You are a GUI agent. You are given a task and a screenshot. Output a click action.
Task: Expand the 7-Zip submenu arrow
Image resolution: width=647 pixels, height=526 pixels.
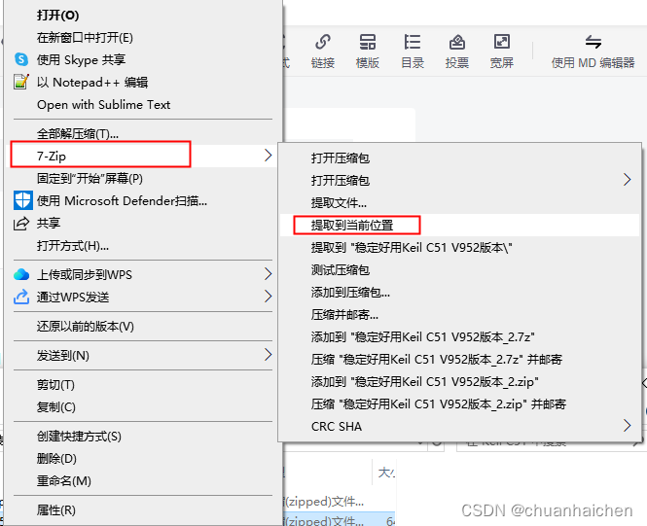(x=269, y=156)
